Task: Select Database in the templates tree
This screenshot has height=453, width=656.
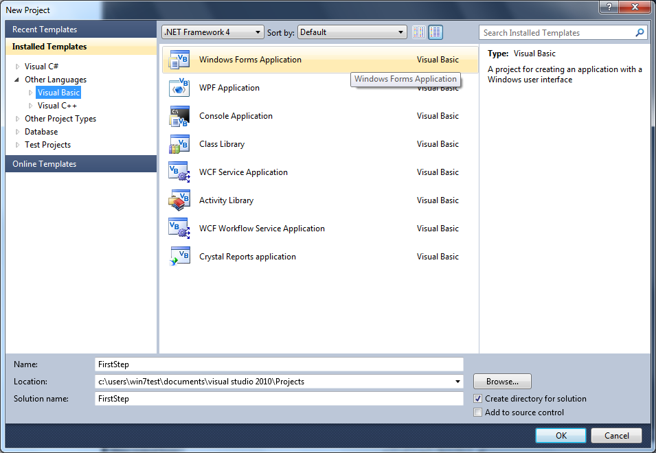Action: pyautogui.click(x=41, y=132)
